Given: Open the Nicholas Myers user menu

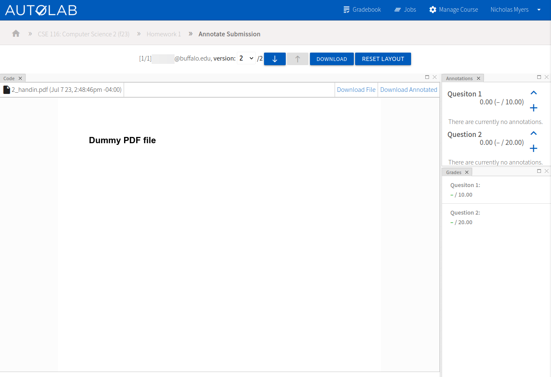Looking at the screenshot, I should (x=515, y=10).
